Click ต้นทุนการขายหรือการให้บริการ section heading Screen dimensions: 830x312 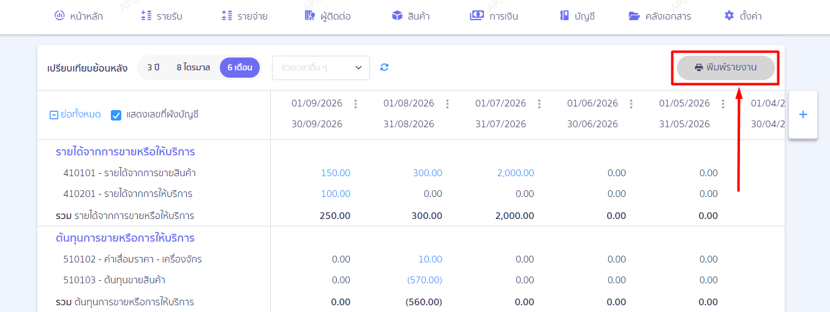pos(125,238)
